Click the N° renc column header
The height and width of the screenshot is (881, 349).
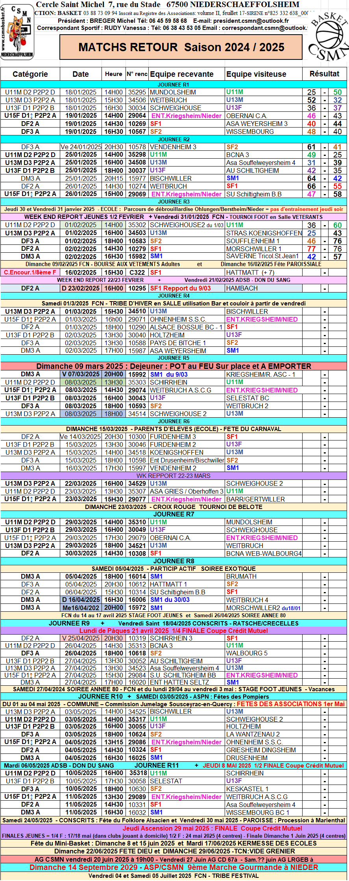click(137, 74)
